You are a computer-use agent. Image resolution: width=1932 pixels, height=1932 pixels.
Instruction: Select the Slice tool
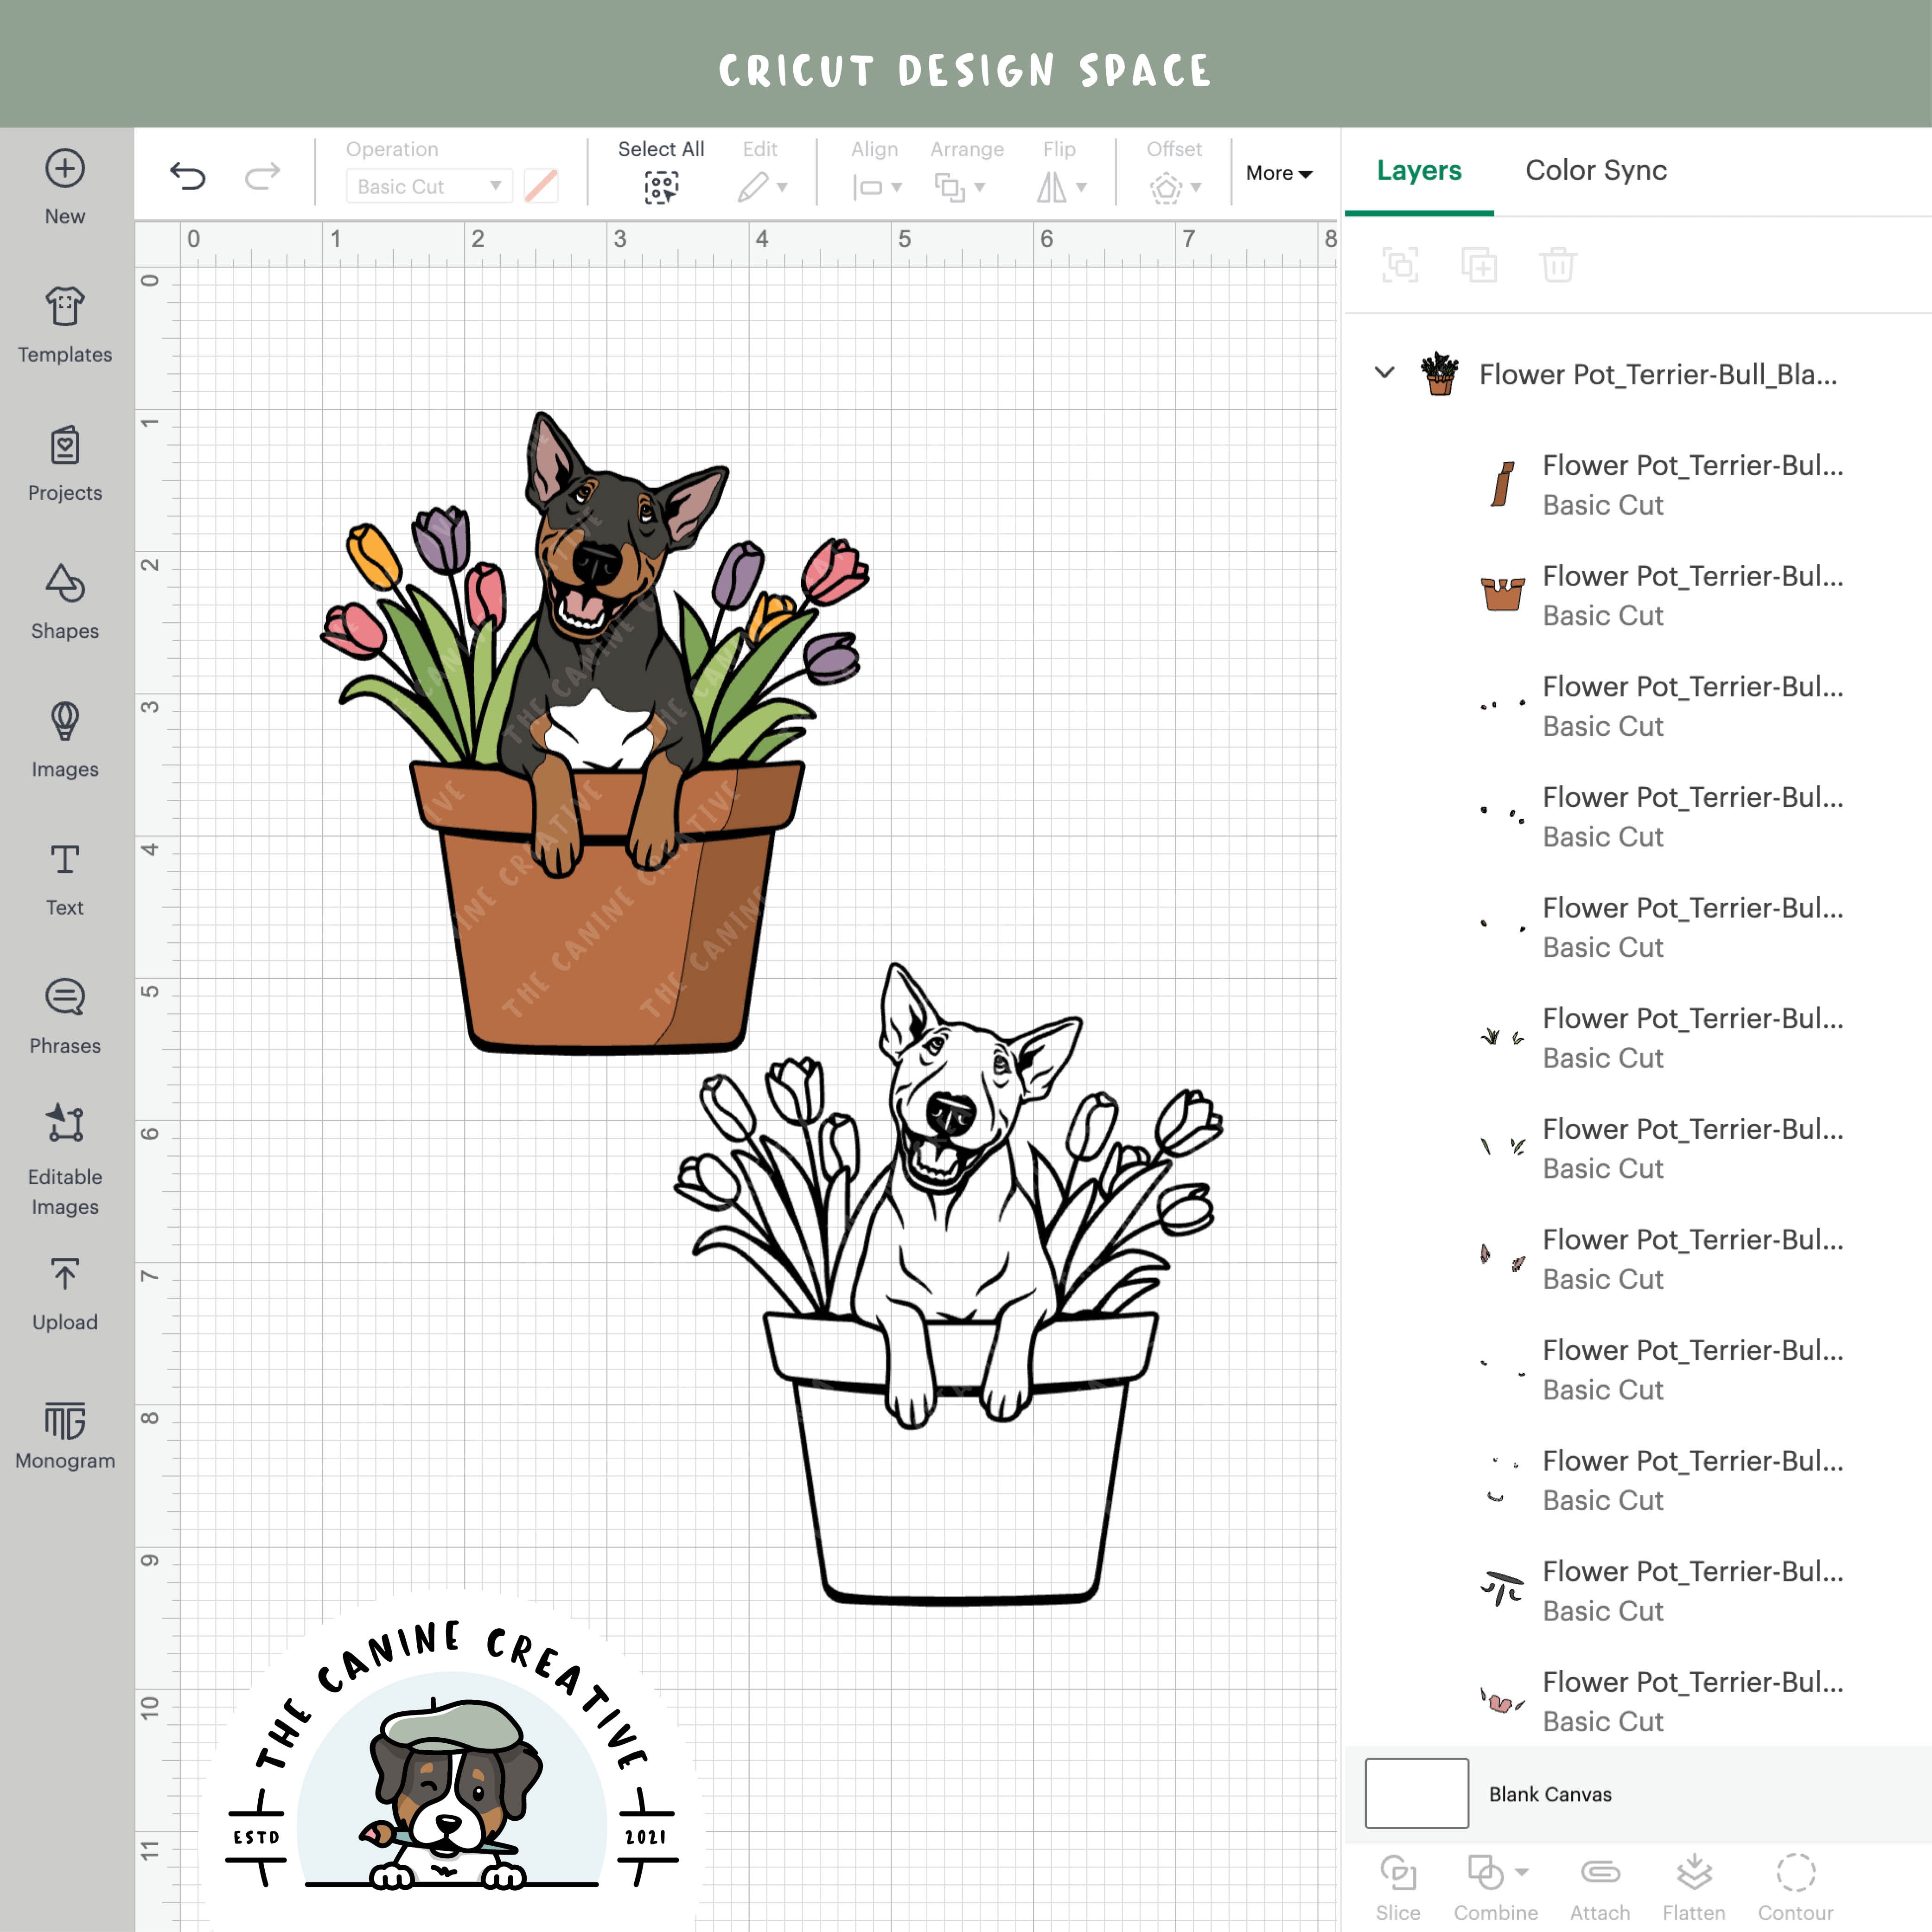[x=1399, y=1874]
